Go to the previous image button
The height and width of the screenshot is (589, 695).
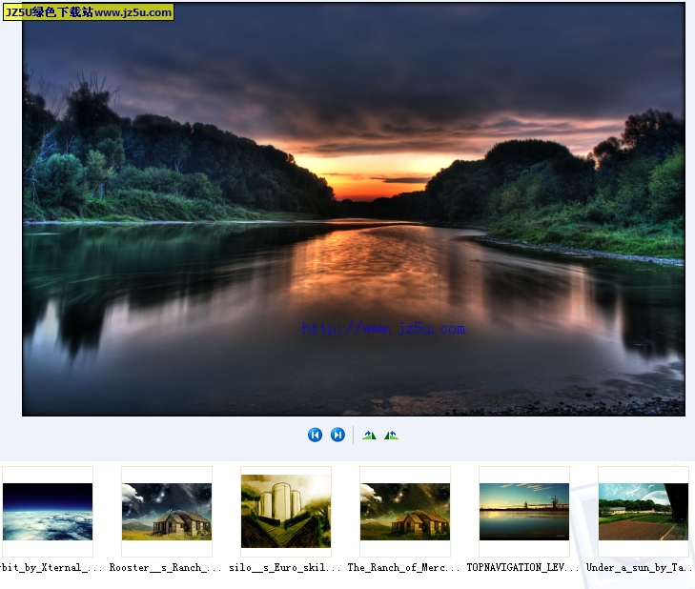[x=316, y=435]
